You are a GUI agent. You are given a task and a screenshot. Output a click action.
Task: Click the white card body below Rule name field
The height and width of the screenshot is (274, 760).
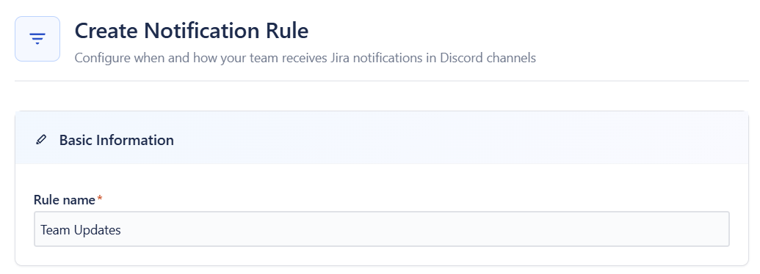click(x=381, y=256)
